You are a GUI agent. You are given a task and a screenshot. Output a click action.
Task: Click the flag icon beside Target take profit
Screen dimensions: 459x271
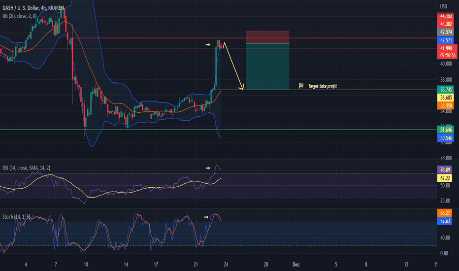301,86
